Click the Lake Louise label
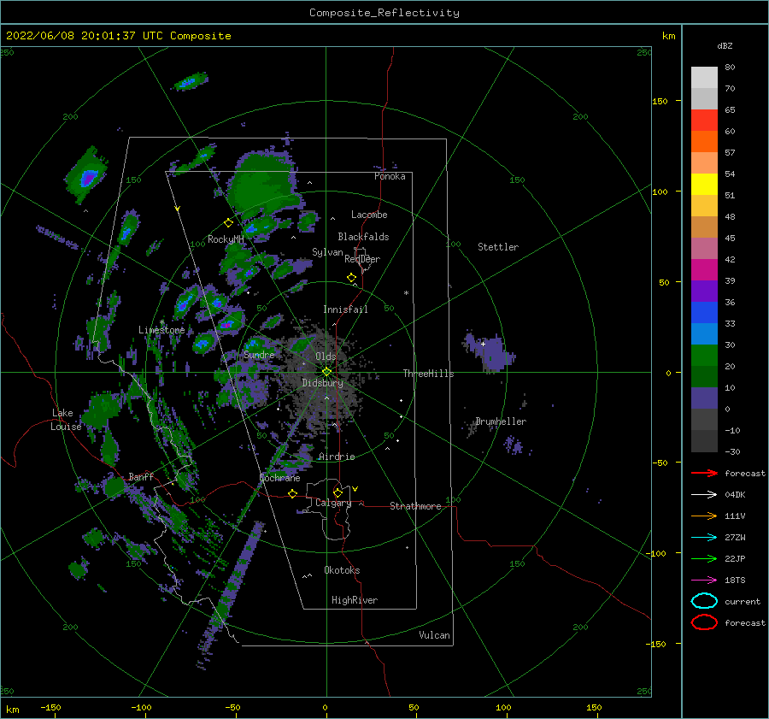 pyautogui.click(x=66, y=420)
